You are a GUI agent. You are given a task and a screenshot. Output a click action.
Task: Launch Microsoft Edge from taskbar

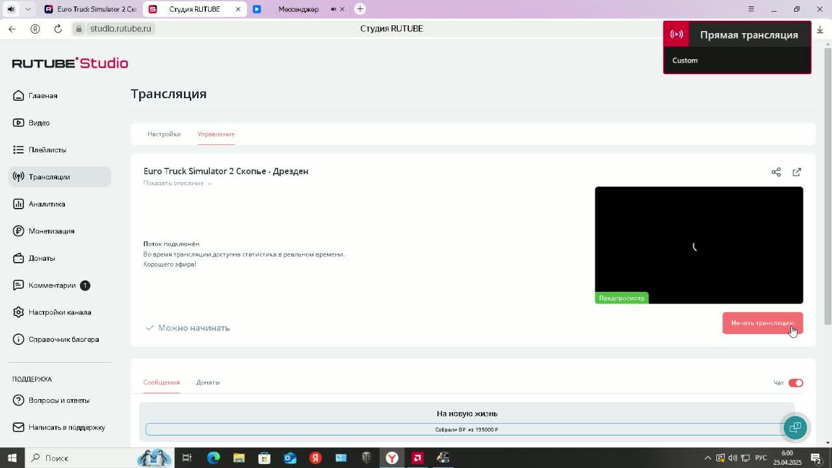tap(213, 458)
